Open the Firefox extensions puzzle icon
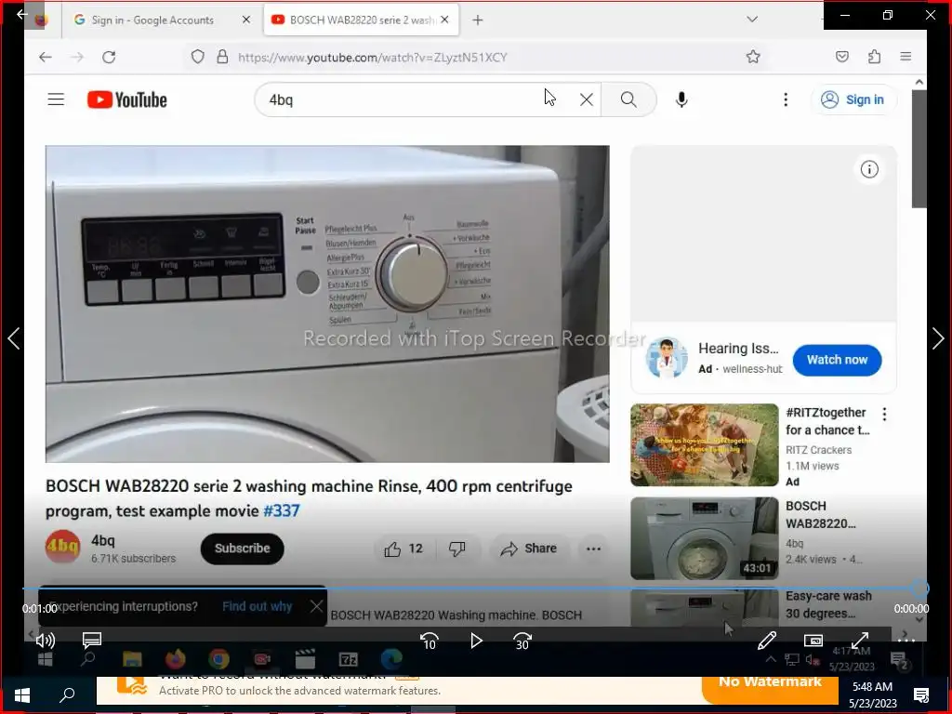952x714 pixels. (x=874, y=57)
